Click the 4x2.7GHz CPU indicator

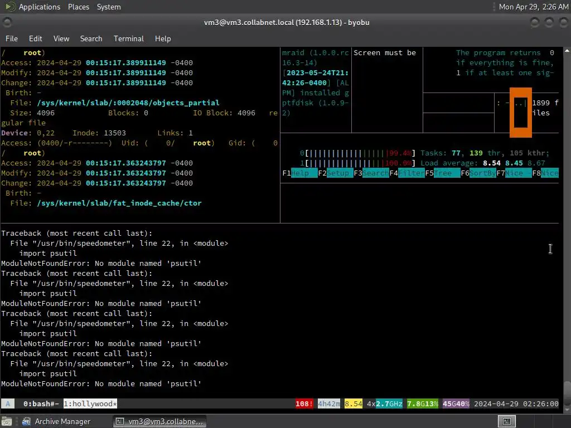(x=385, y=403)
